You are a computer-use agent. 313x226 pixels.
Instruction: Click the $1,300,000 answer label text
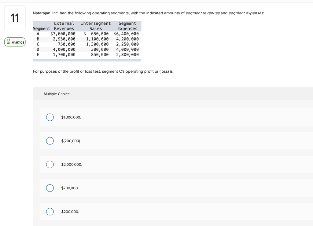(x=71, y=117)
